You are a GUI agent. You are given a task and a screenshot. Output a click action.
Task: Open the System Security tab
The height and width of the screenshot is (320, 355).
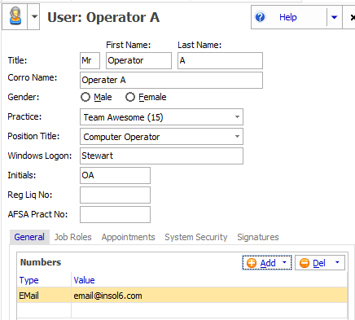196,237
